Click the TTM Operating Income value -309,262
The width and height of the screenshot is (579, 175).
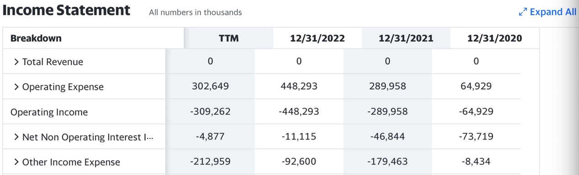[x=210, y=111]
